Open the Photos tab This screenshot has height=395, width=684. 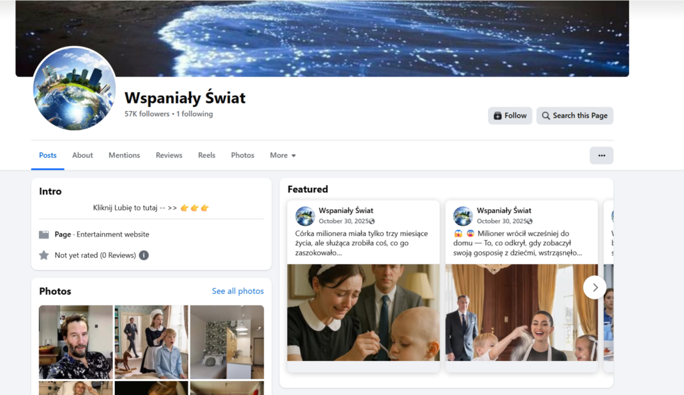[242, 155]
